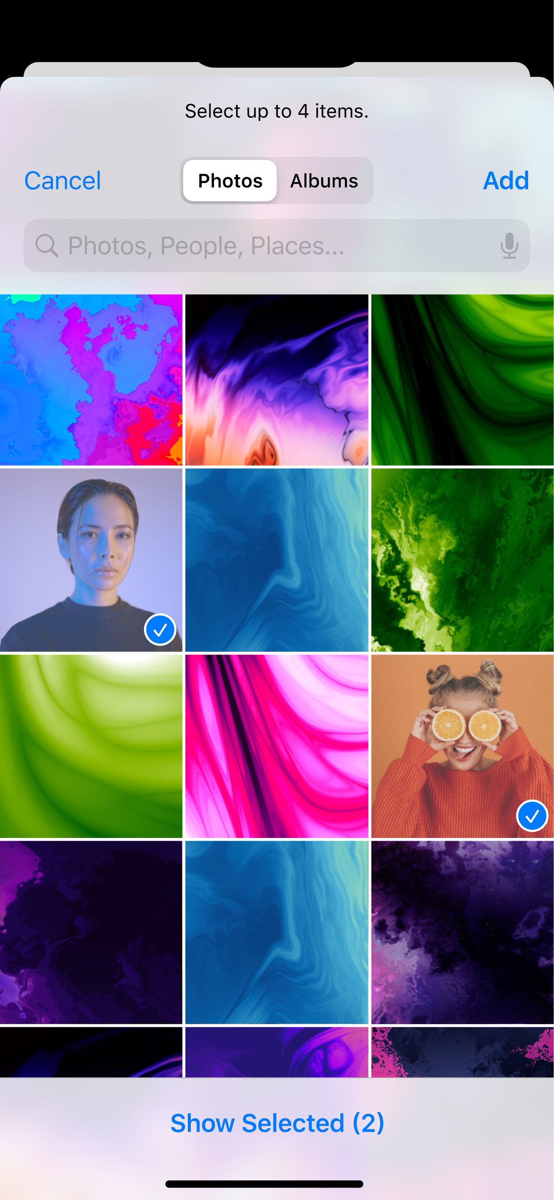Image resolution: width=554 pixels, height=1200 pixels.
Task: Open the woman portrait photo
Action: click(91, 559)
